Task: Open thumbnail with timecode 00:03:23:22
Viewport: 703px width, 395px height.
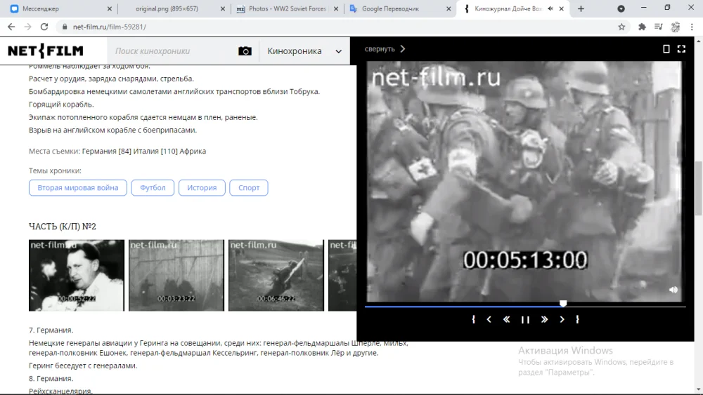Action: click(176, 275)
